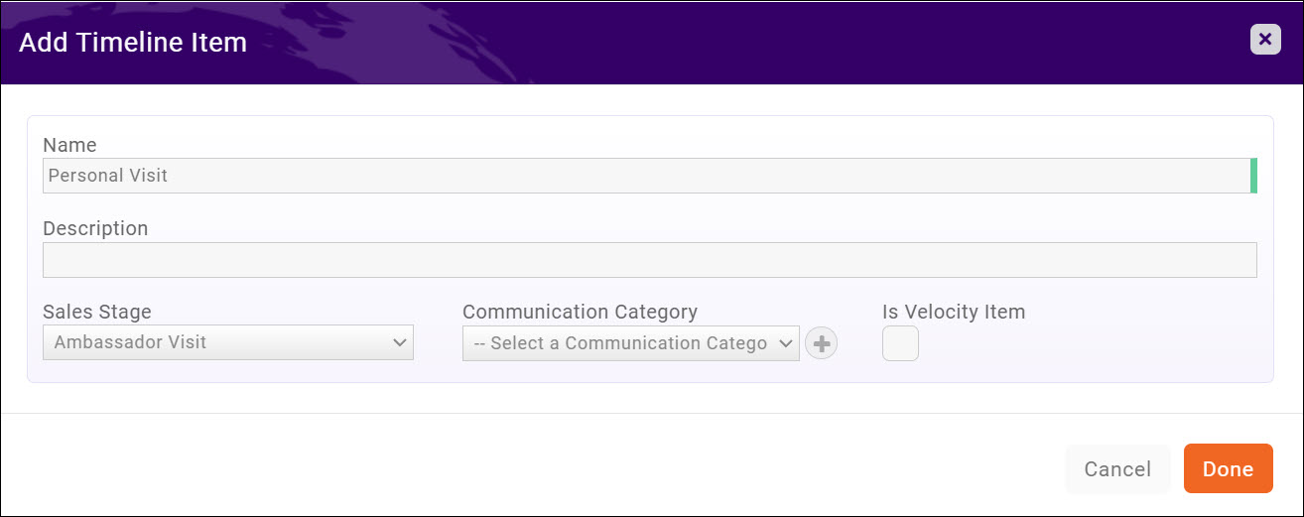Click the Description field label
This screenshot has width=1304, height=517.
pos(95,228)
